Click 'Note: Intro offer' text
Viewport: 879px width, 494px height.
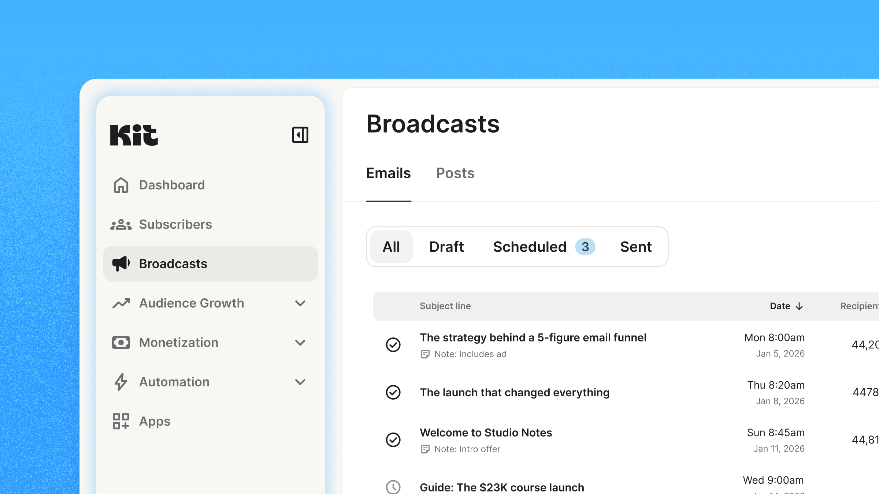467,449
